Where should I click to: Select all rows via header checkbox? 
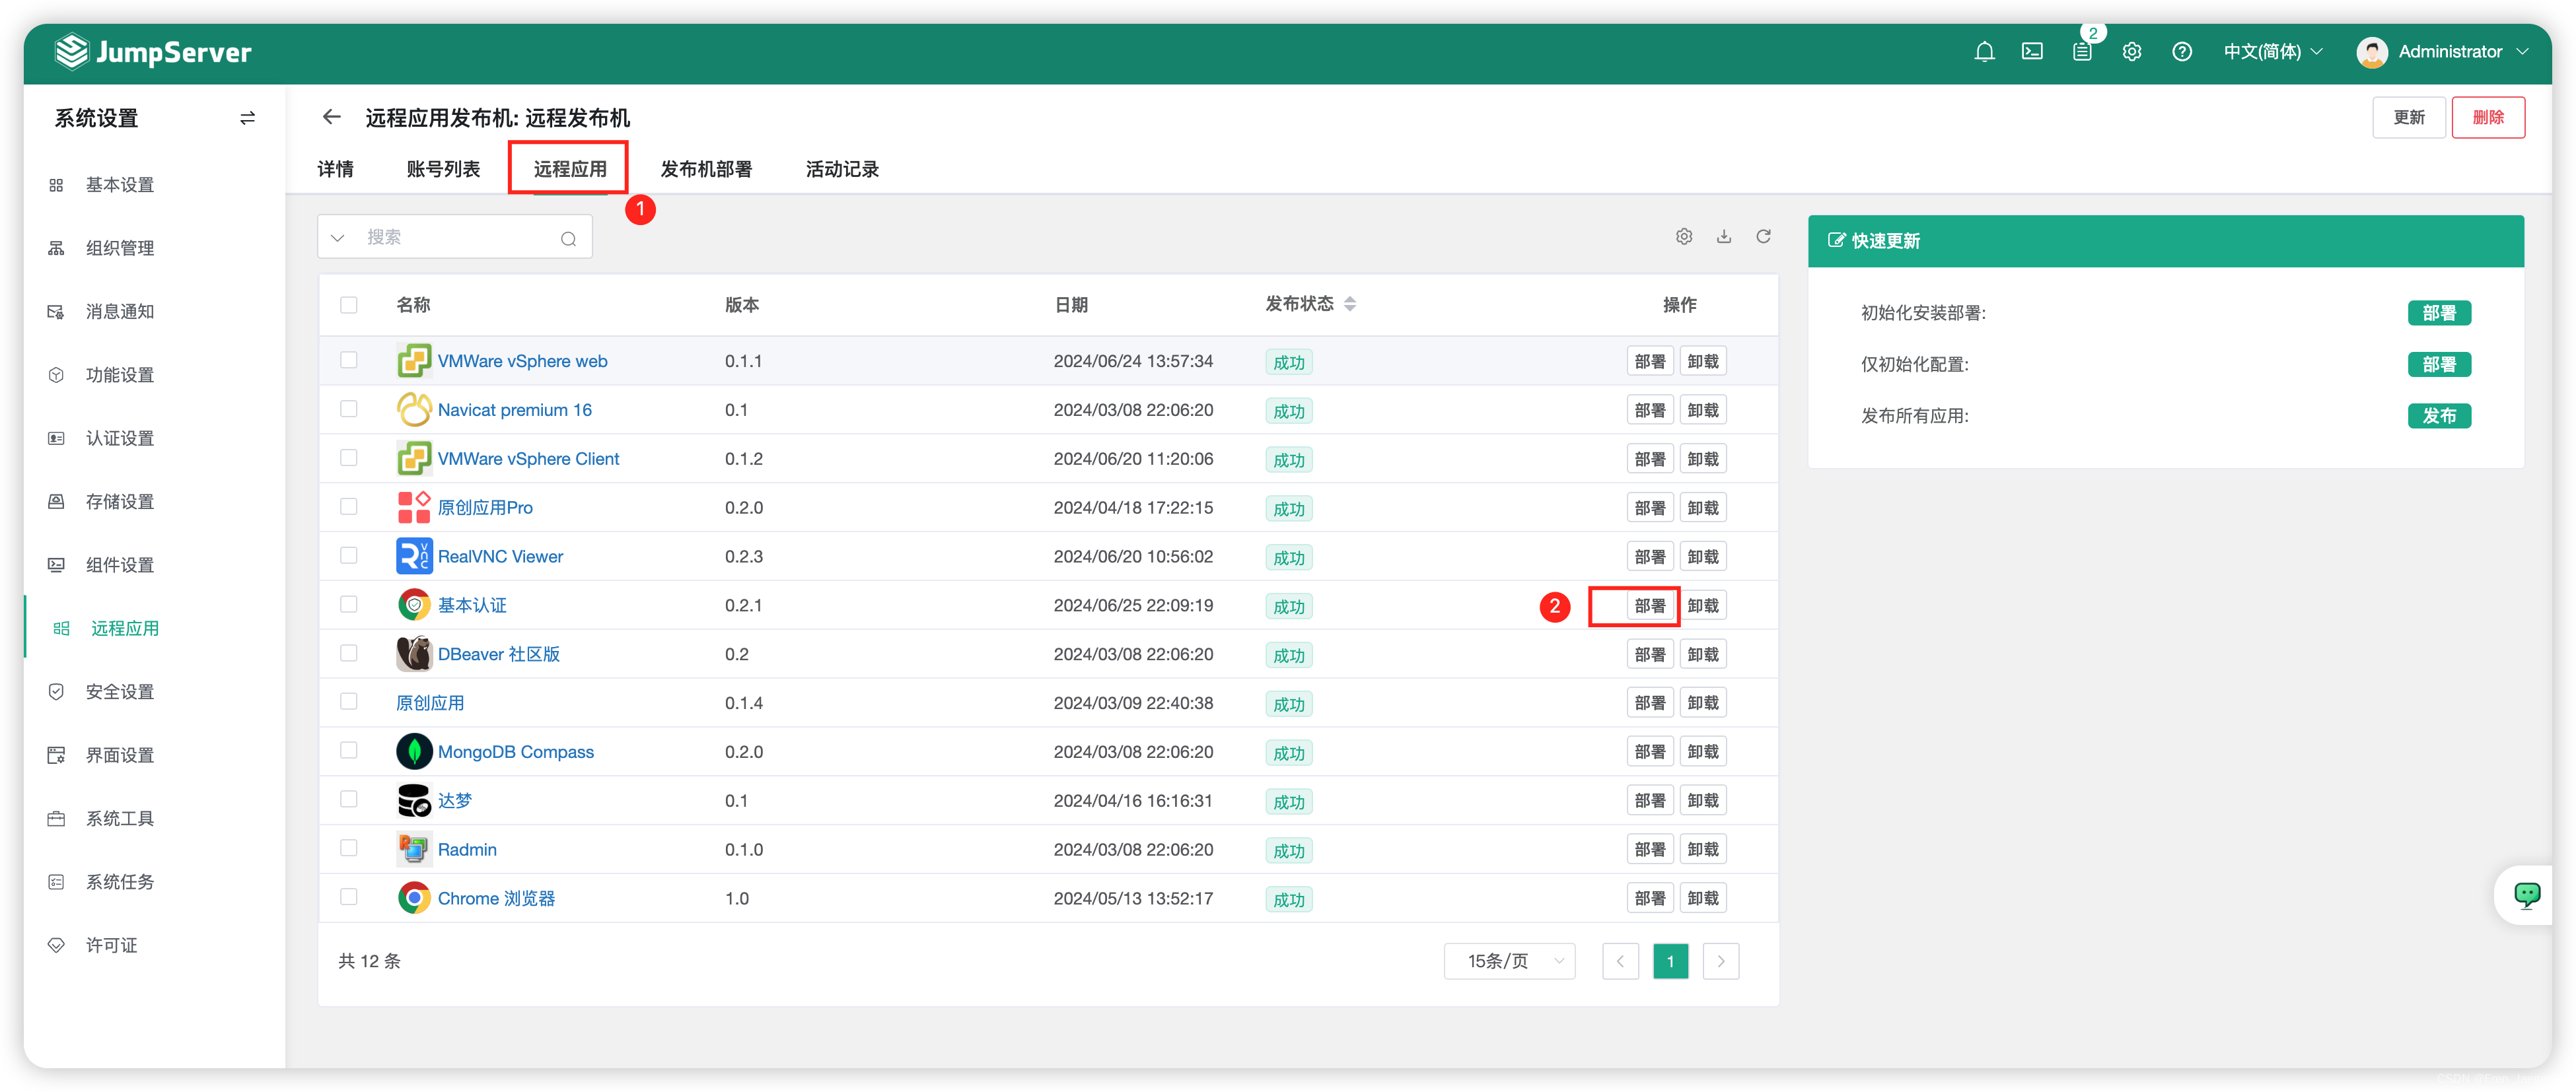[x=349, y=304]
